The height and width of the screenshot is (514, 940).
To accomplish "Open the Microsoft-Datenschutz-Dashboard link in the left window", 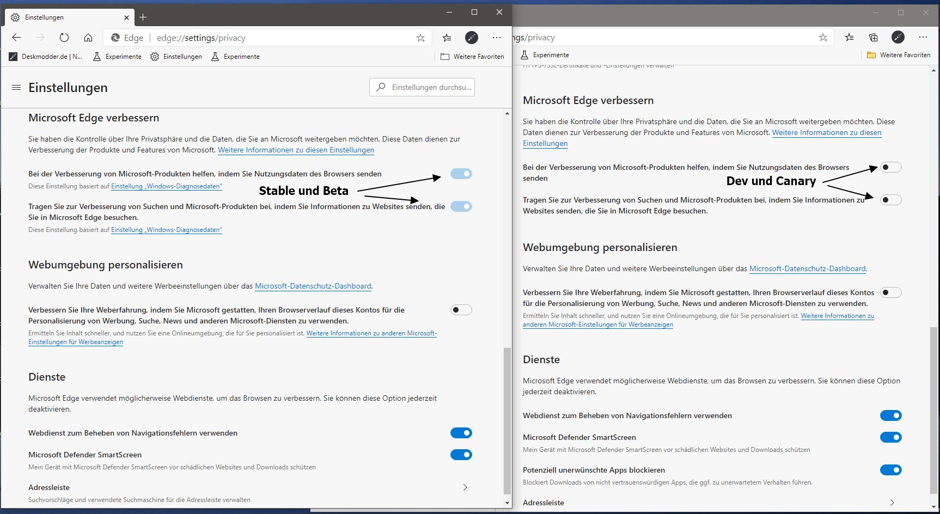I will click(x=313, y=286).
